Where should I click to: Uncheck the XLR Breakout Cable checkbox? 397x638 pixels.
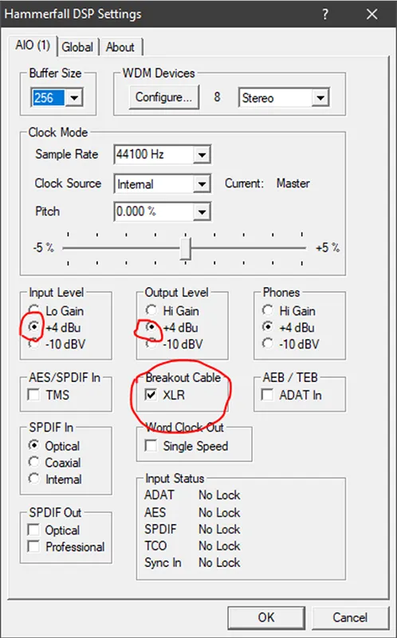tap(151, 395)
